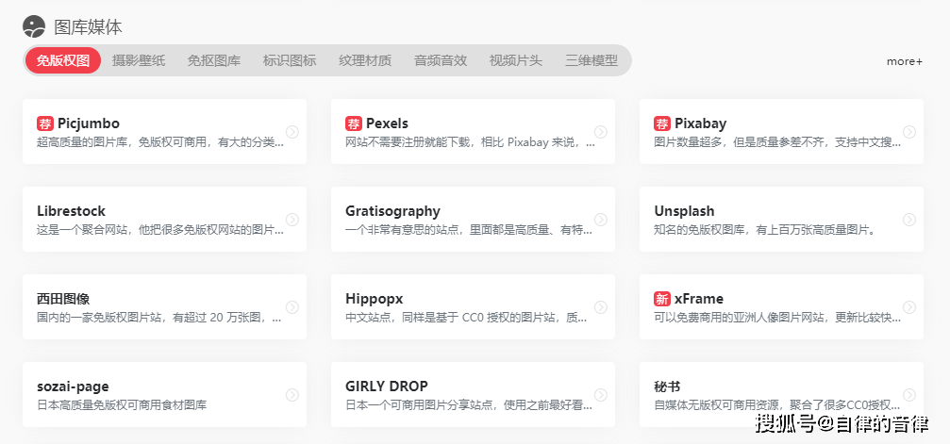Click the arrow icon on sozai-page card

(x=292, y=395)
